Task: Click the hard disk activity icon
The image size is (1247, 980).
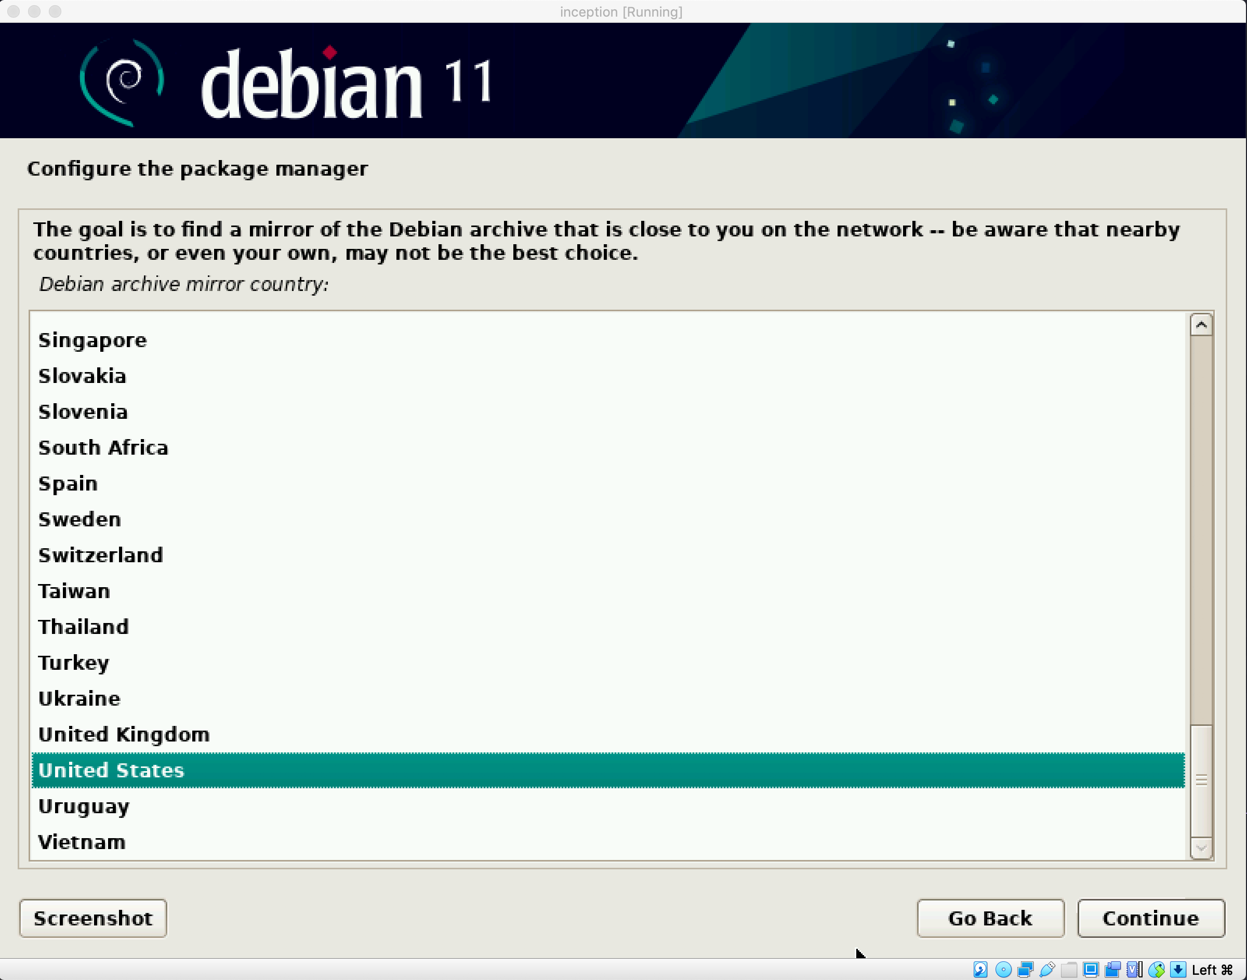Action: click(980, 970)
